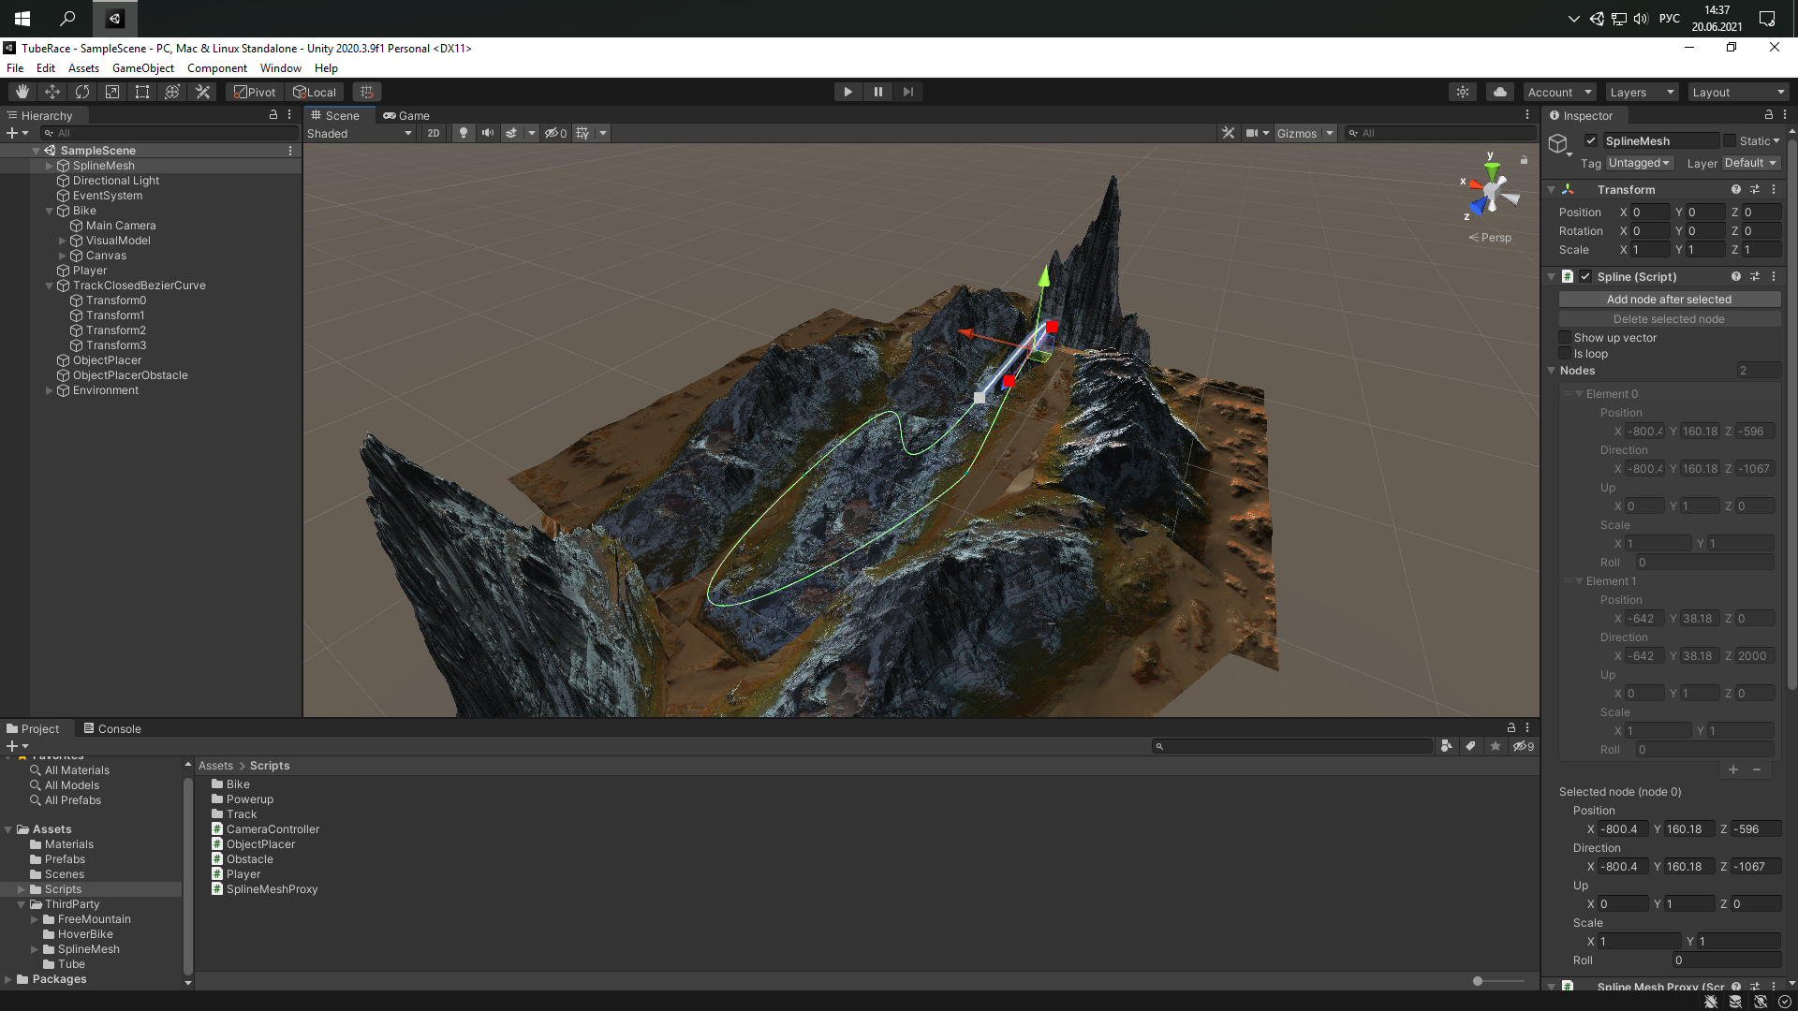Expand the Environment hierarchy item
The width and height of the screenshot is (1798, 1011).
point(50,390)
